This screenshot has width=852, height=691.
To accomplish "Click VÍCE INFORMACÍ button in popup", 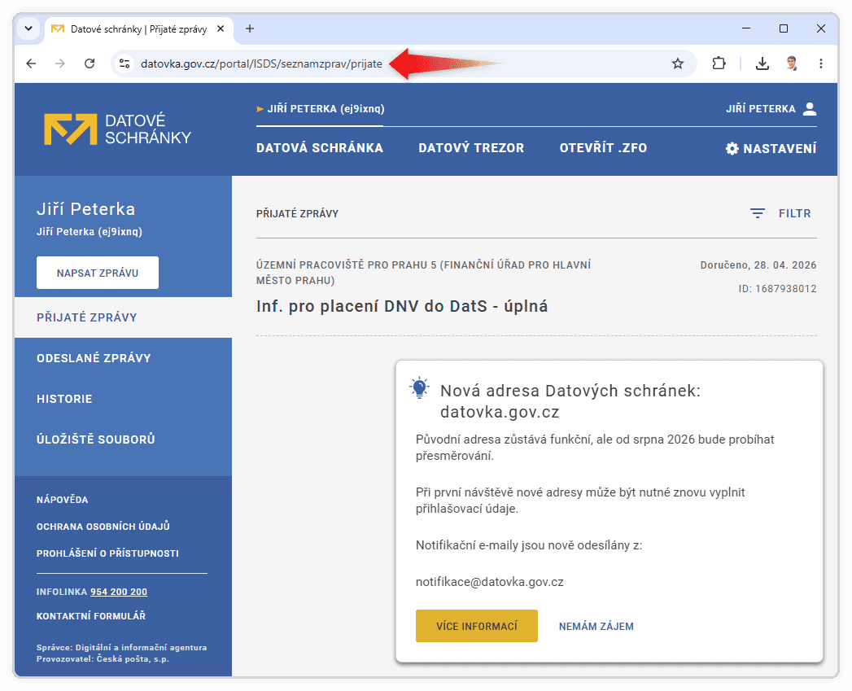I will coord(477,627).
